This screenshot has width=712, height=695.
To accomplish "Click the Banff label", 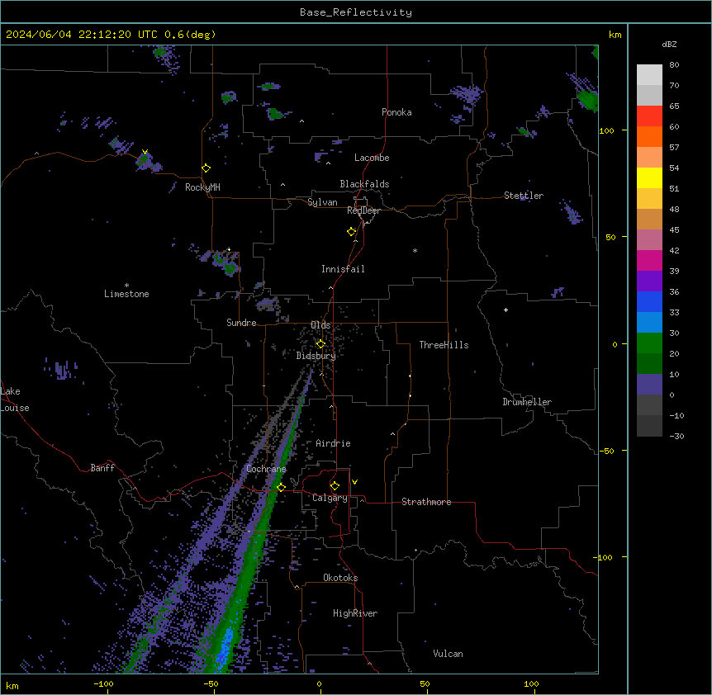I will 102,468.
